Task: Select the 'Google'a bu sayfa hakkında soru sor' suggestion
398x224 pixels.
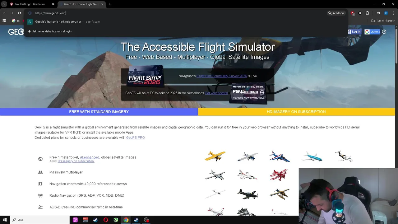Action: pyautogui.click(x=186, y=22)
